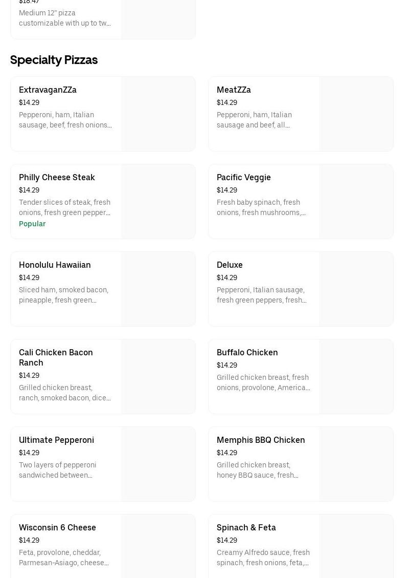This screenshot has height=578, width=411.
Task: Click the Spinach & Feta pizza title
Action: pos(246,527)
